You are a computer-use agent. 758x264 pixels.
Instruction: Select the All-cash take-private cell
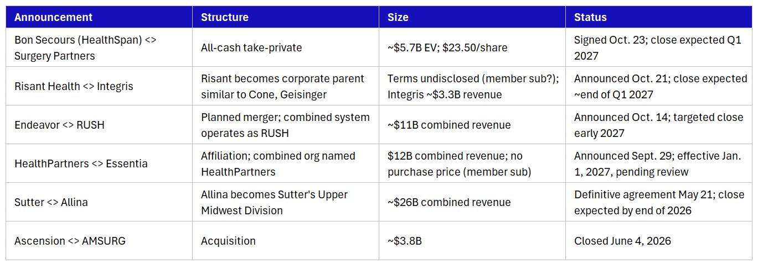pyautogui.click(x=286, y=47)
